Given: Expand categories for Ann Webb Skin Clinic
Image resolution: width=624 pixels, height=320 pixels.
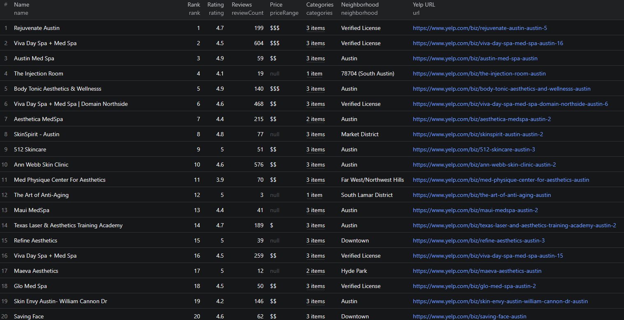Looking at the screenshot, I should 315,165.
